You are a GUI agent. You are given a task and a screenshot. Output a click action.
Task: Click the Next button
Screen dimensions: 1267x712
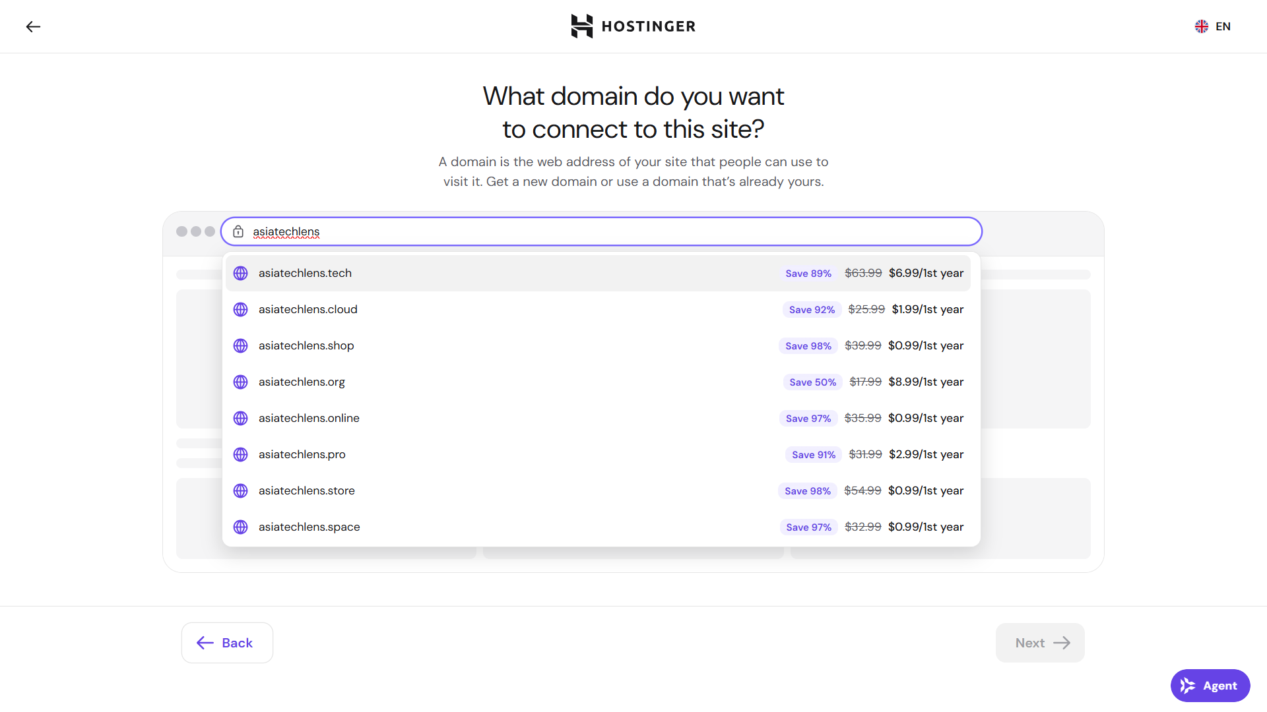1040,643
